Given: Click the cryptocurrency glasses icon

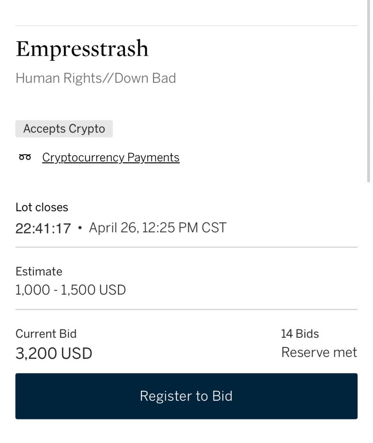Looking at the screenshot, I should point(25,157).
